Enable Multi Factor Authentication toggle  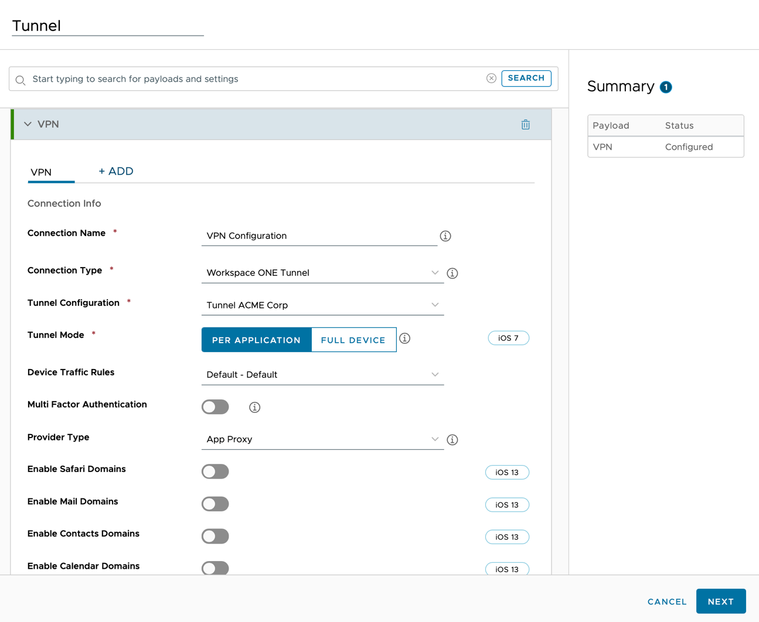click(215, 407)
